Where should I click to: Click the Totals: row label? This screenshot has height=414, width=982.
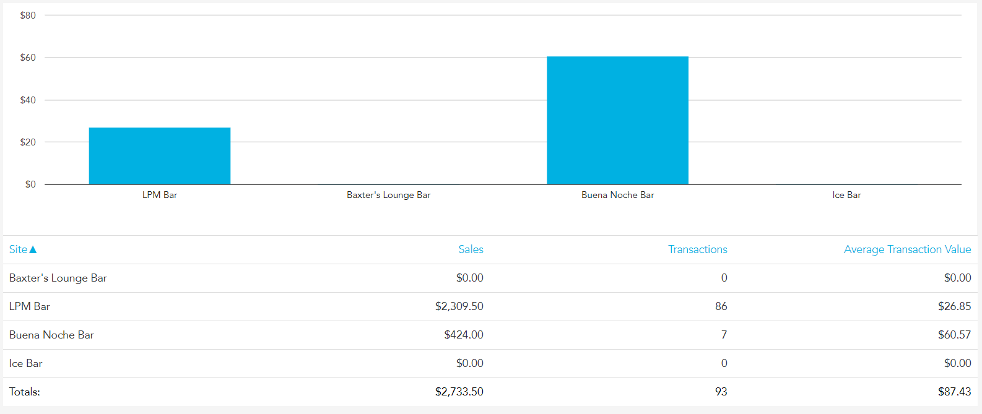[25, 392]
